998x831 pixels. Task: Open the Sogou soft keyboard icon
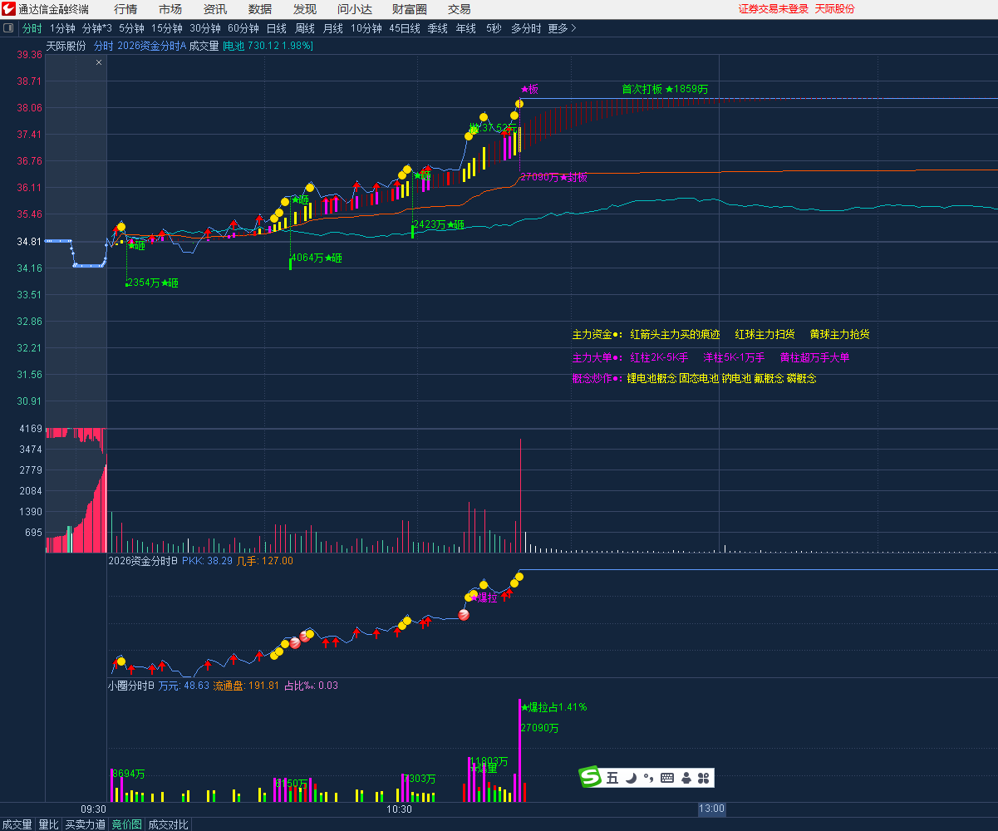667,778
